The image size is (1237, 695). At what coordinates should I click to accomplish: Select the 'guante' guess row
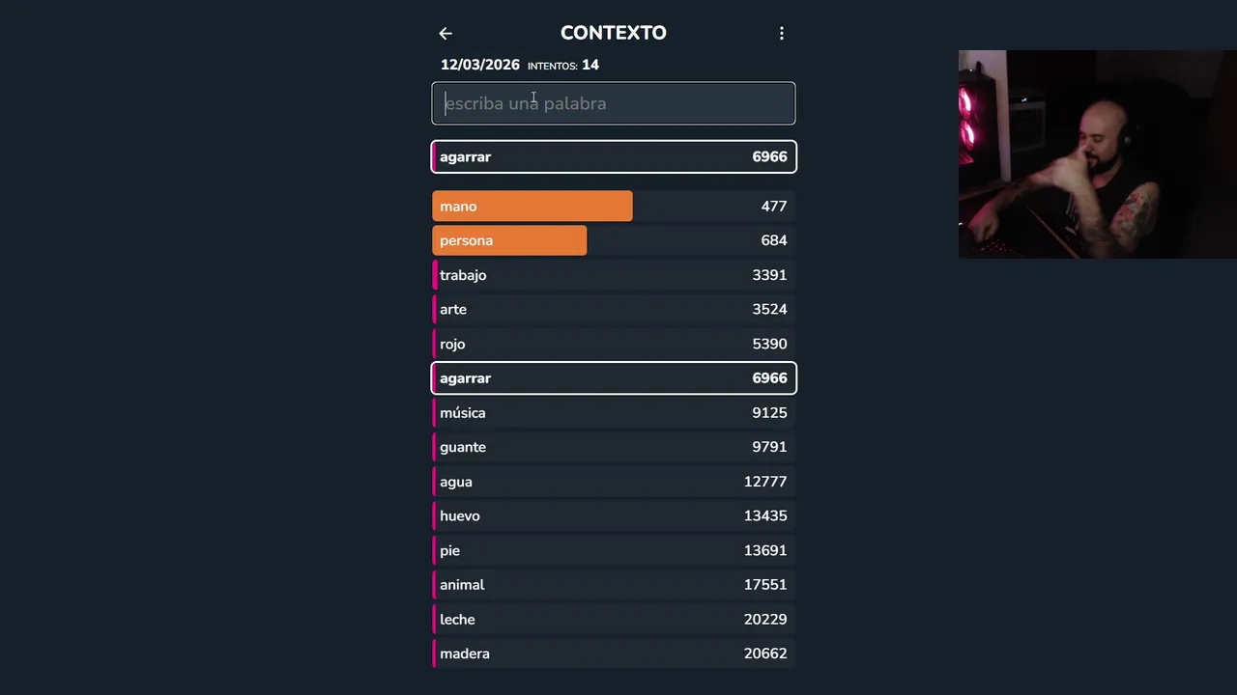click(x=614, y=447)
